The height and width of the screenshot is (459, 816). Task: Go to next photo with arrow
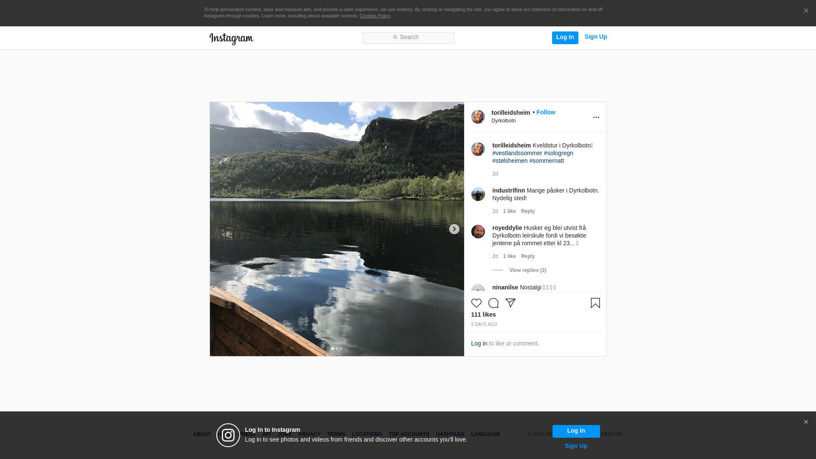pyautogui.click(x=454, y=229)
